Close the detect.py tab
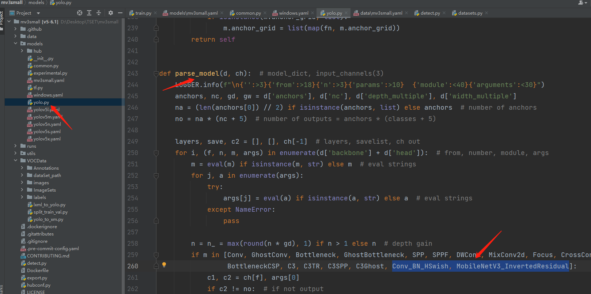Screen dimensions: 591x294 click(444, 13)
